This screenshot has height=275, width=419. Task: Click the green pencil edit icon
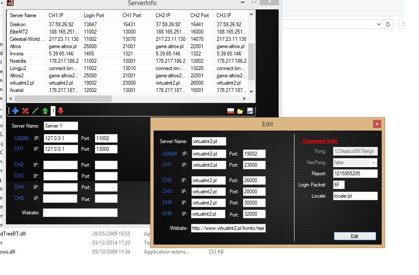(35, 111)
